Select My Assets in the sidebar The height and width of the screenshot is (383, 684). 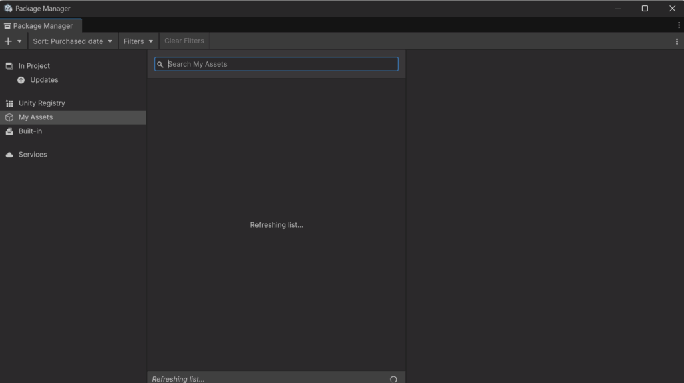(x=35, y=117)
